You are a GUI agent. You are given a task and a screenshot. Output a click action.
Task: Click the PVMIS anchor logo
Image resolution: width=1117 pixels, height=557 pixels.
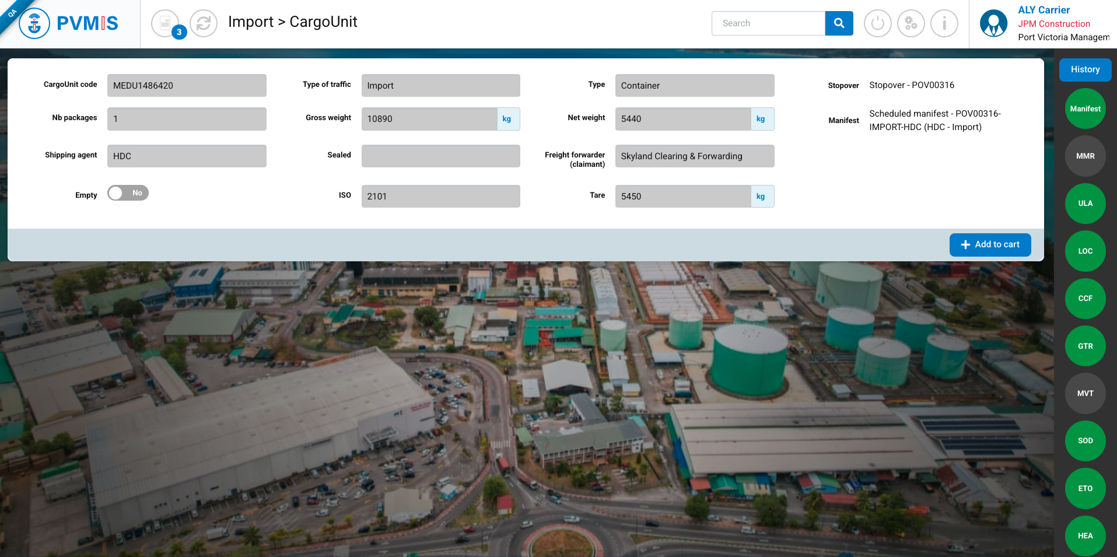click(x=34, y=23)
